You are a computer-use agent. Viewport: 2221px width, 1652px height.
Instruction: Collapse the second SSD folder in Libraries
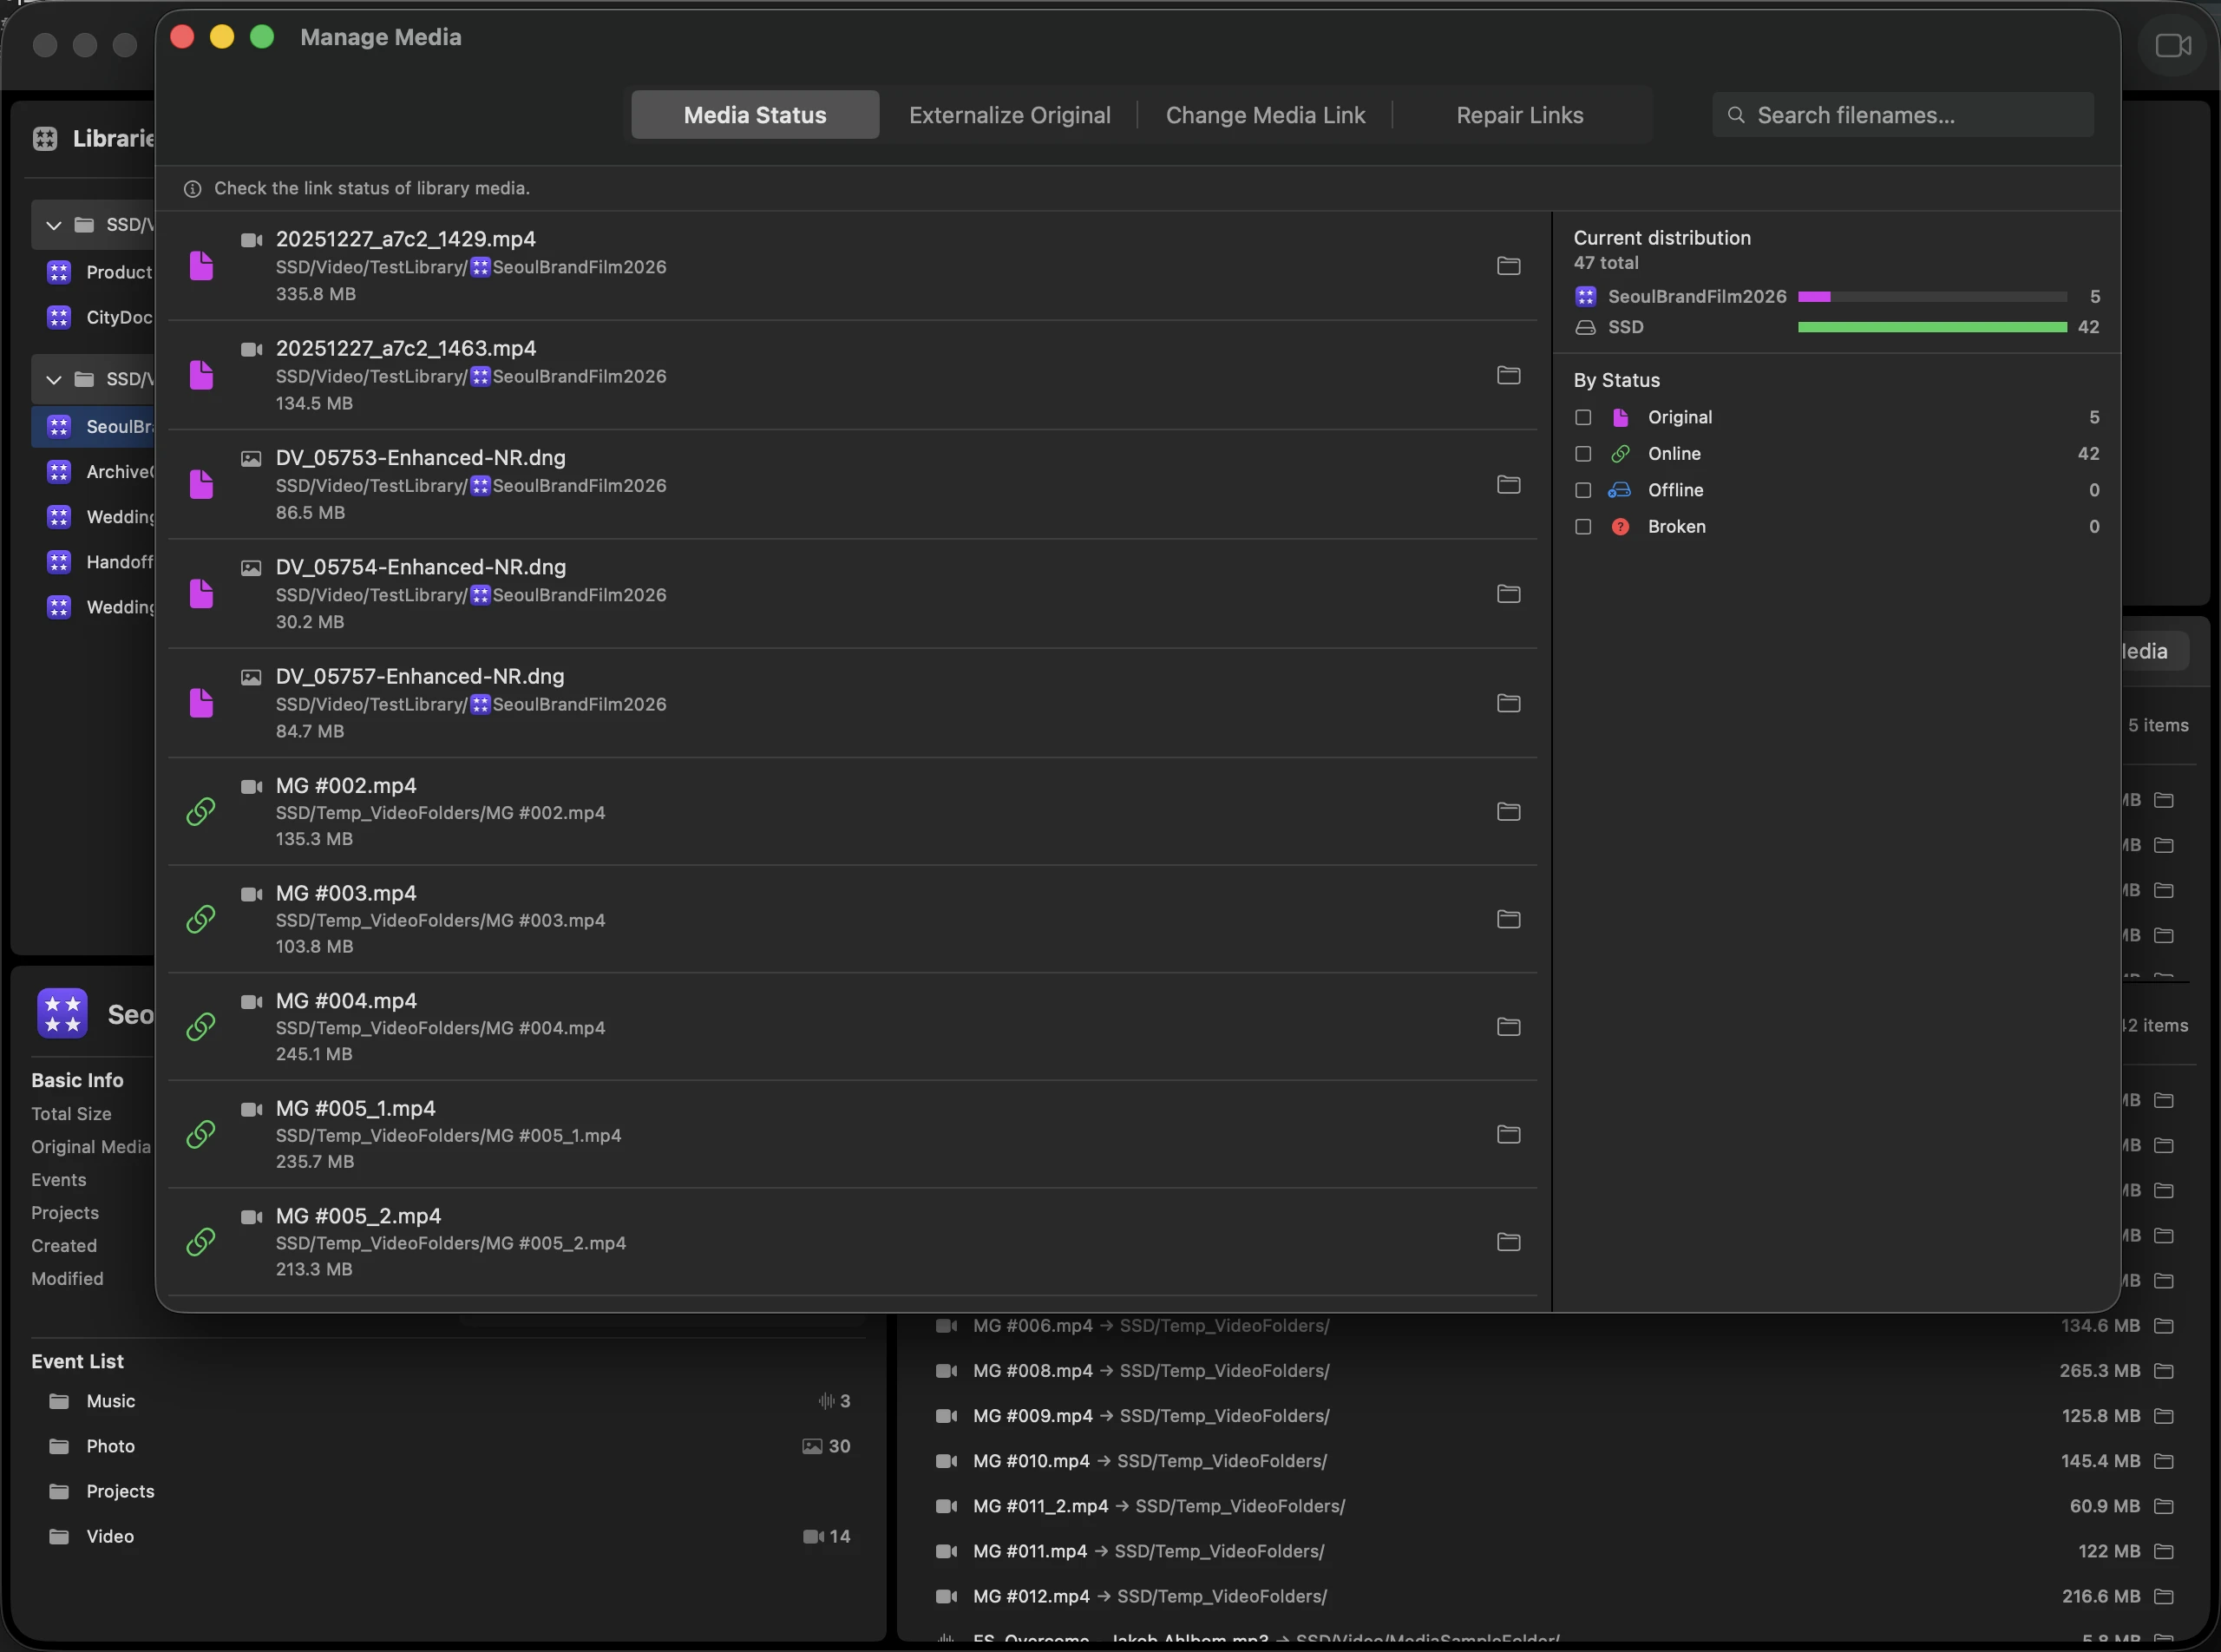pyautogui.click(x=54, y=380)
